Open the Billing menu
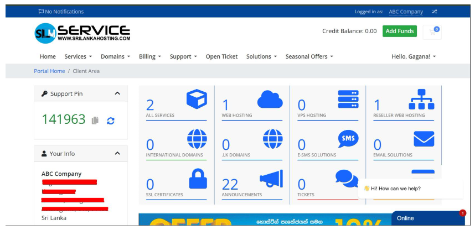Screen dimensions: 475x235 (149, 56)
